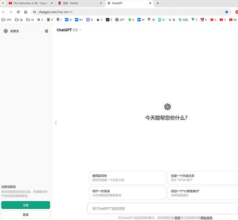This screenshot has width=238, height=220.
Task: Click the message ChatGPT input field
Action: point(162,208)
